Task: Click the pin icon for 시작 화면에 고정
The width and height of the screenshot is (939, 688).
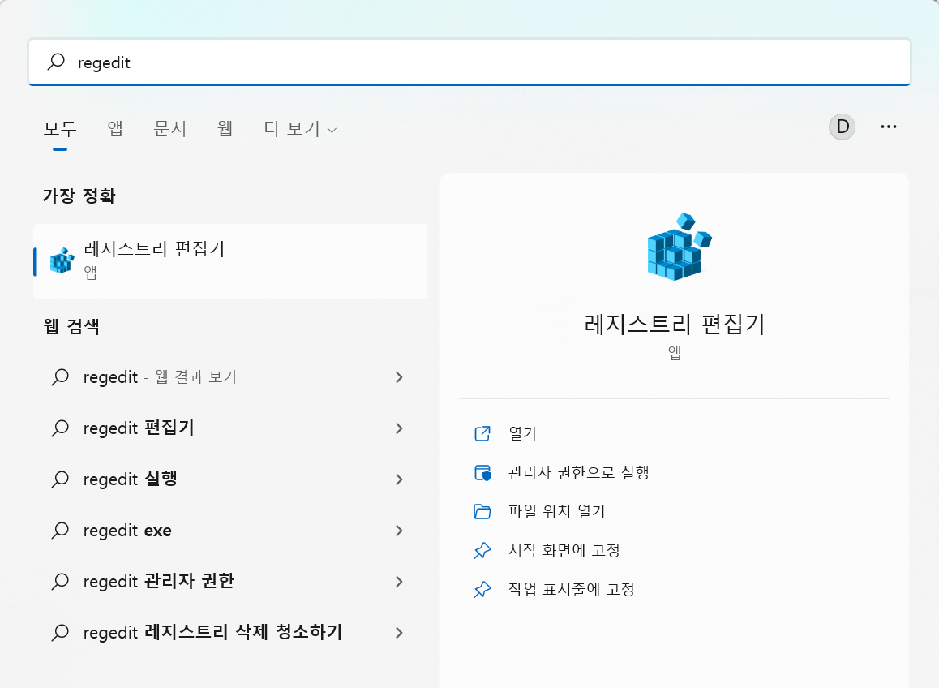Action: pyautogui.click(x=482, y=550)
